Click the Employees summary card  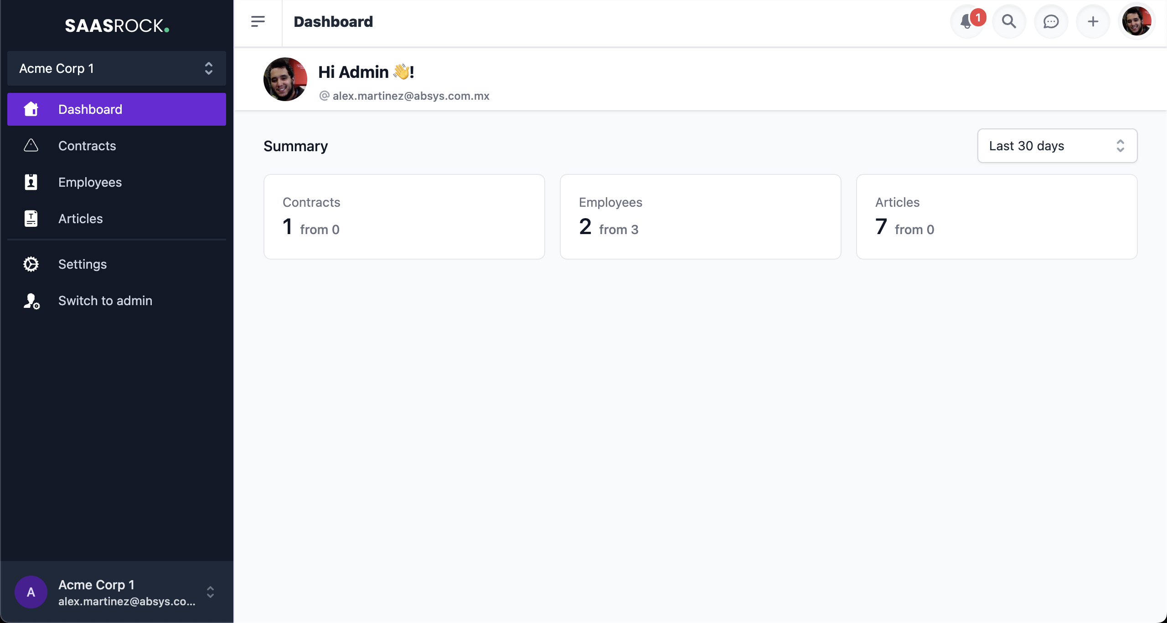(700, 216)
